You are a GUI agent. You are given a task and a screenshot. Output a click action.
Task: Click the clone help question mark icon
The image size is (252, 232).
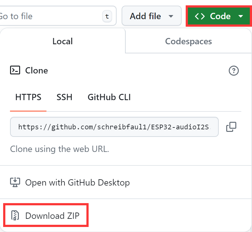pos(234,71)
